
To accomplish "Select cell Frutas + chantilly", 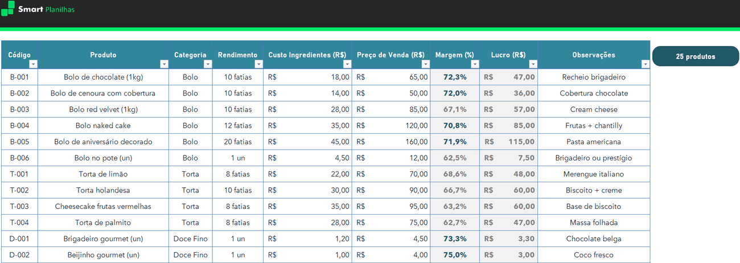I will point(594,126).
